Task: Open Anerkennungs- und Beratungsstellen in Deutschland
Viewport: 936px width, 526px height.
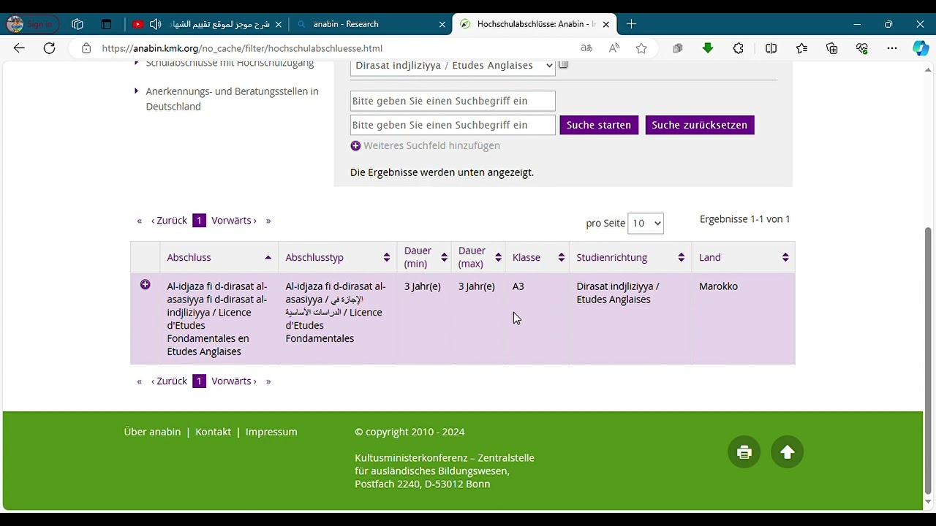Action: click(x=232, y=99)
